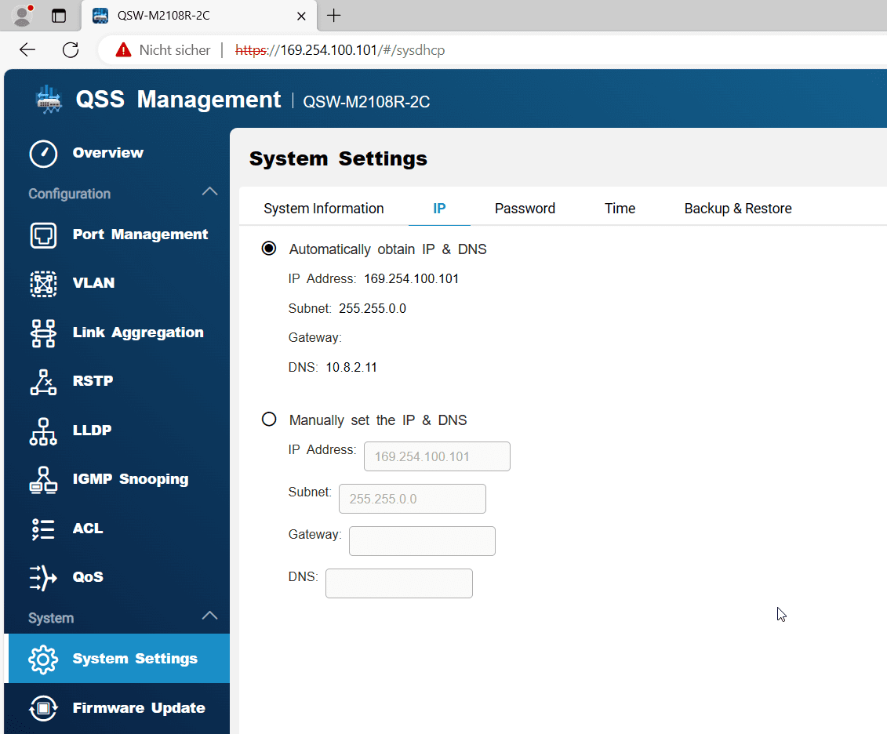The image size is (887, 734).
Task: Collapse the System section chevron
Action: [x=210, y=616]
